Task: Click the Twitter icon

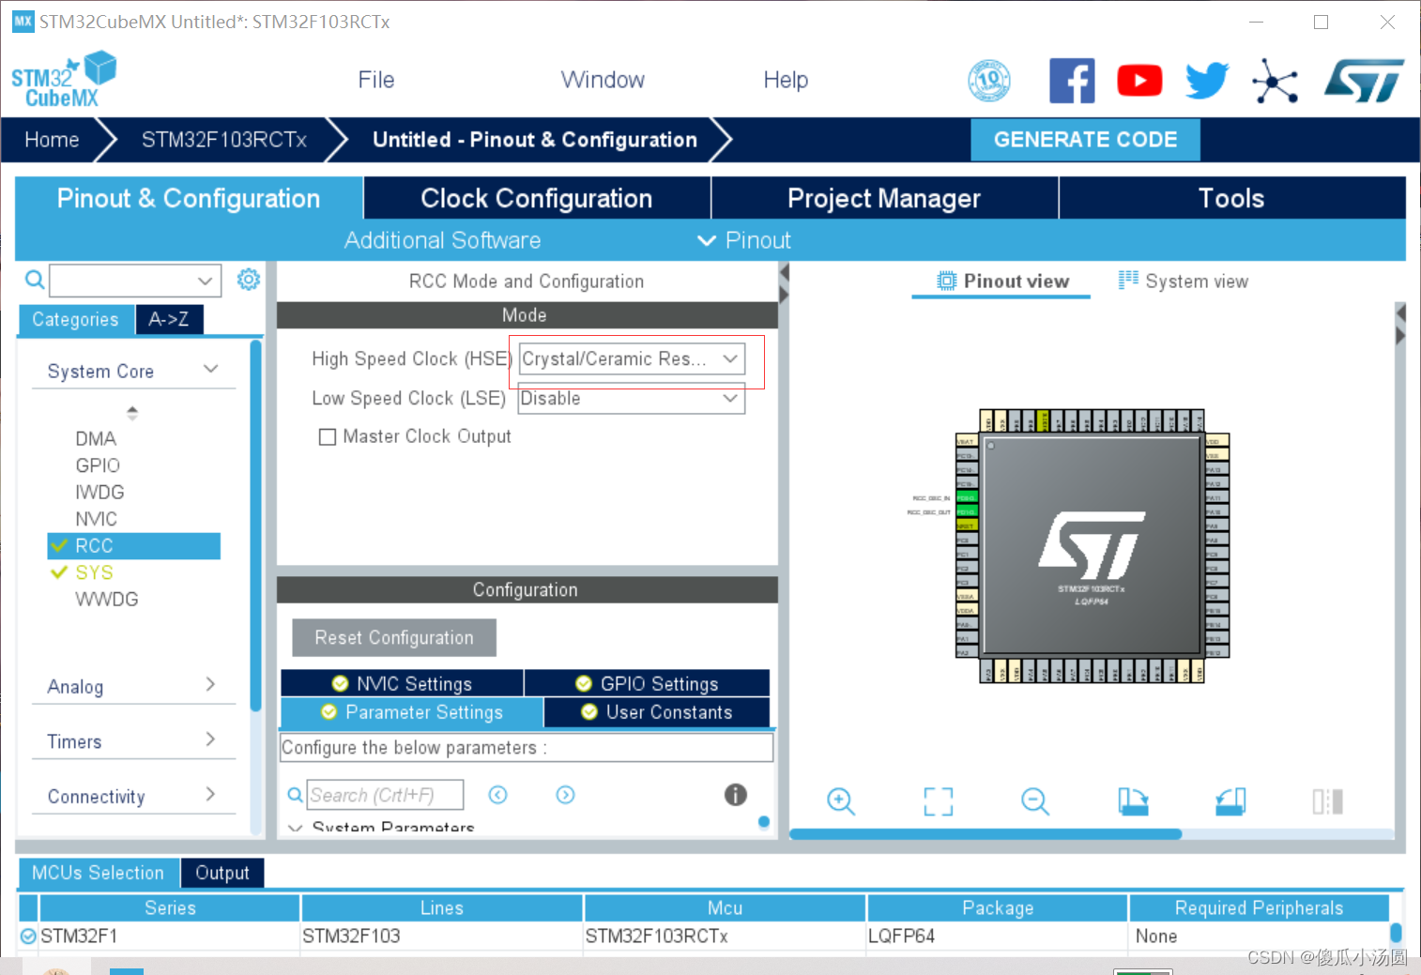Action: click(1205, 81)
